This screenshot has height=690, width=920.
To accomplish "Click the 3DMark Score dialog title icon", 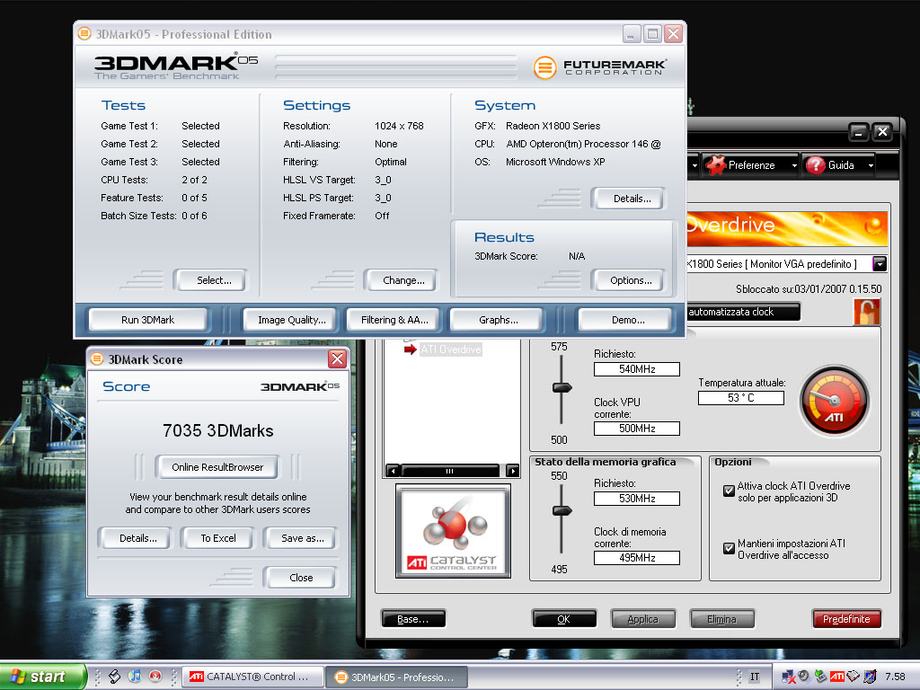I will (x=97, y=358).
